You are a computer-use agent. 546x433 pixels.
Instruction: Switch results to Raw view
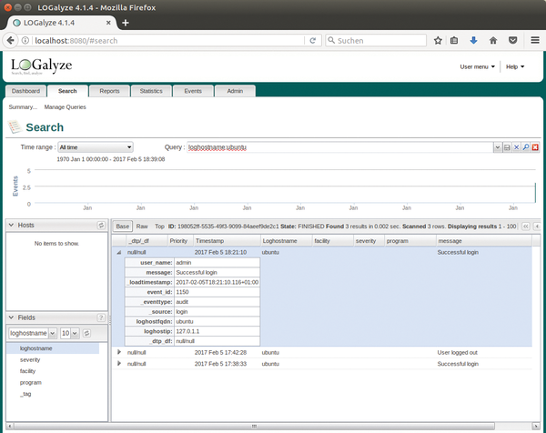point(142,225)
